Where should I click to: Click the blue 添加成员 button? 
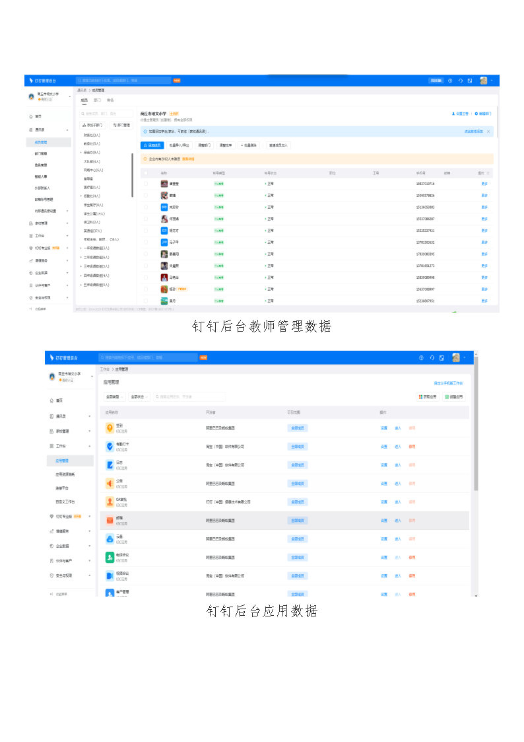point(152,145)
